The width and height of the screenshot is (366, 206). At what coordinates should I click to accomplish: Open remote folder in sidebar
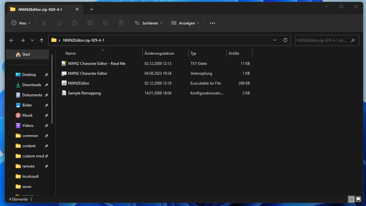[x=28, y=167]
